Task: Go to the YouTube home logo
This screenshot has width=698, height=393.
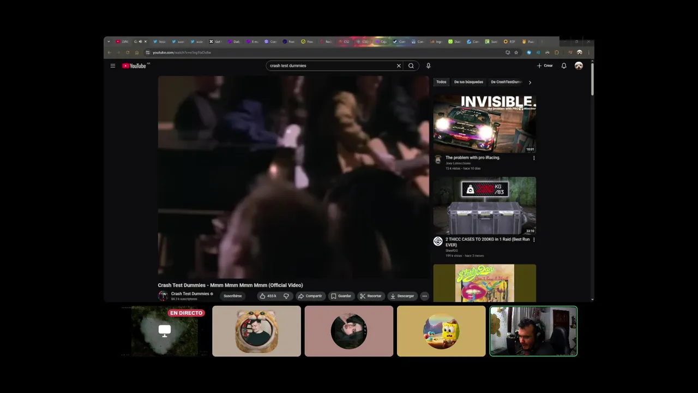Action: (135, 66)
